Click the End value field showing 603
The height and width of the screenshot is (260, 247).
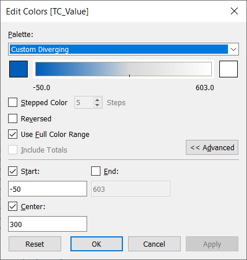(x=130, y=189)
